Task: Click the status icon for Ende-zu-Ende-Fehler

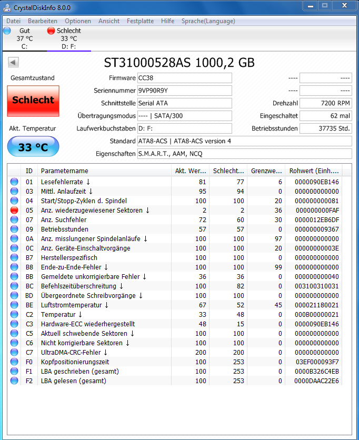Action: click(x=14, y=267)
